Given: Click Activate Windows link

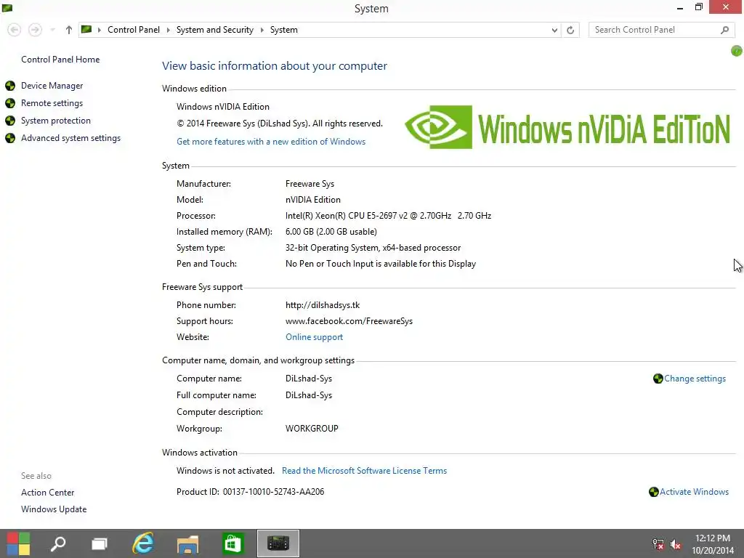Looking at the screenshot, I should 694,492.
